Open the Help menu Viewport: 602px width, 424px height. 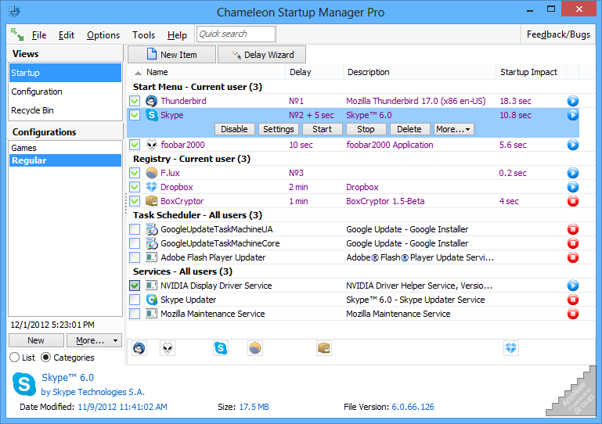coord(177,35)
